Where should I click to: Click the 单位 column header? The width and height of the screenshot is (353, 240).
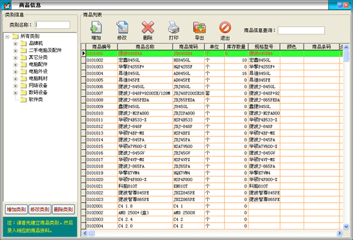[x=214, y=47]
